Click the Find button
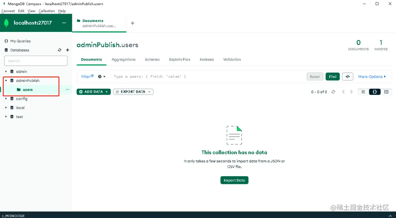This screenshot has height=218, width=396. tap(333, 77)
